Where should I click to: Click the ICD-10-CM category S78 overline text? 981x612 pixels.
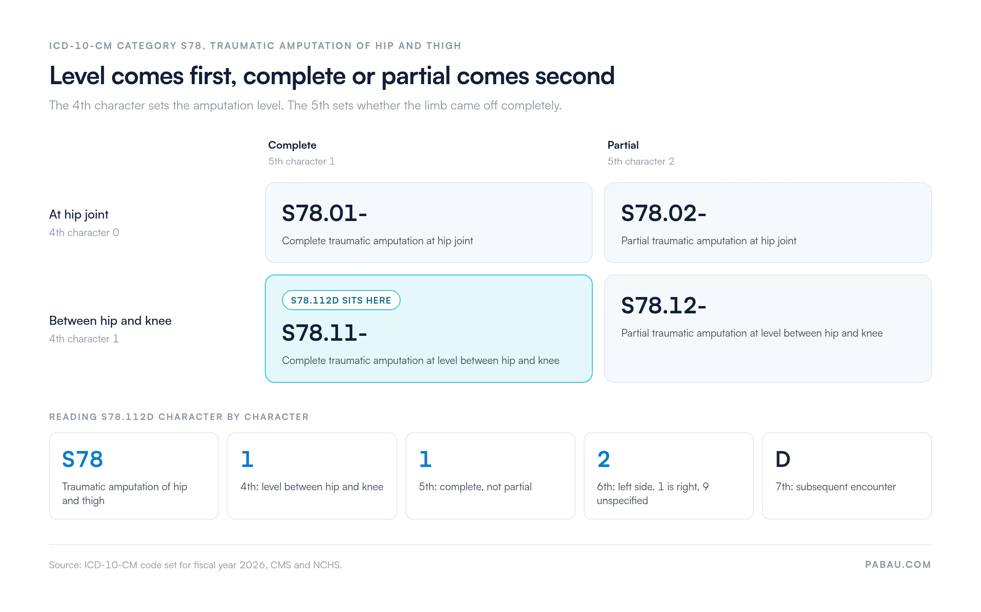point(255,46)
